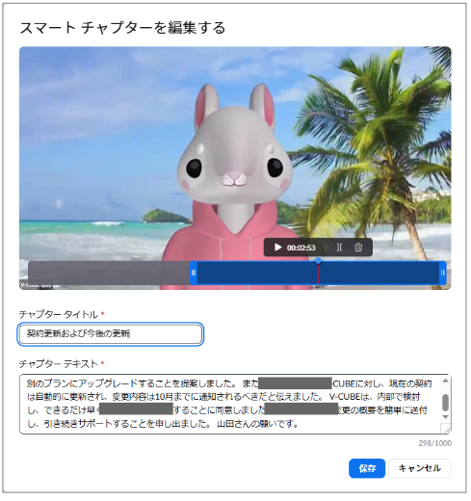471x501 pixels.
Task: Play the chapter video preview
Action: pyautogui.click(x=277, y=248)
